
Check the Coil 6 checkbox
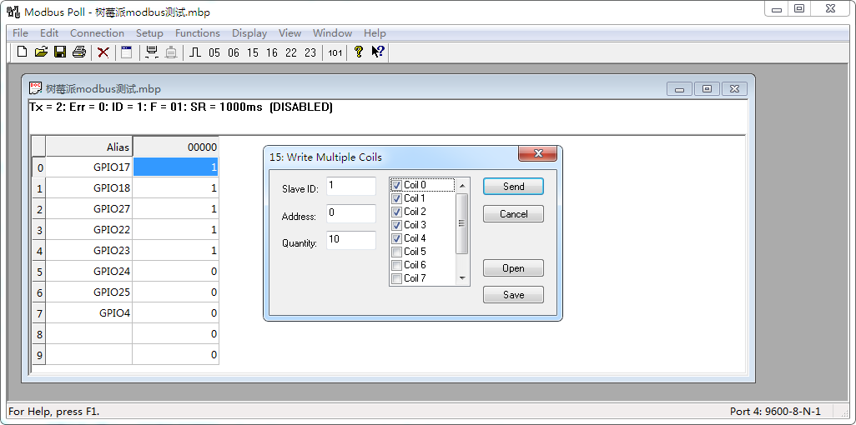tap(397, 265)
